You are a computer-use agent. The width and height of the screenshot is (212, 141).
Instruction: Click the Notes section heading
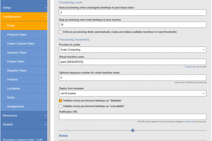pyautogui.click(x=63, y=136)
